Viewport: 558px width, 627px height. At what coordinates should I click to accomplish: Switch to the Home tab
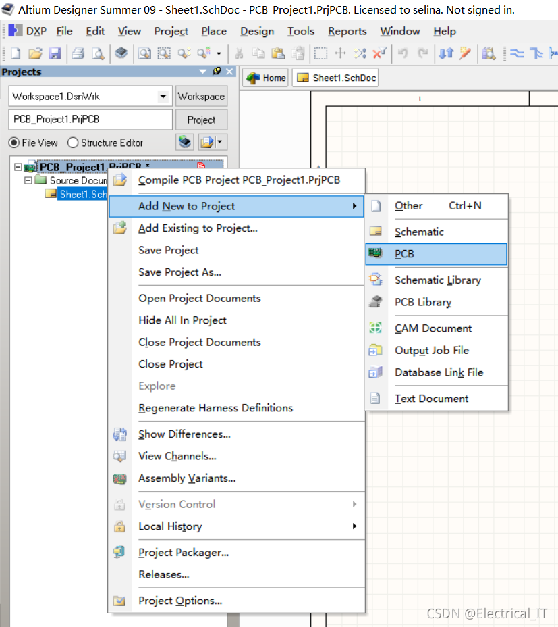(266, 78)
